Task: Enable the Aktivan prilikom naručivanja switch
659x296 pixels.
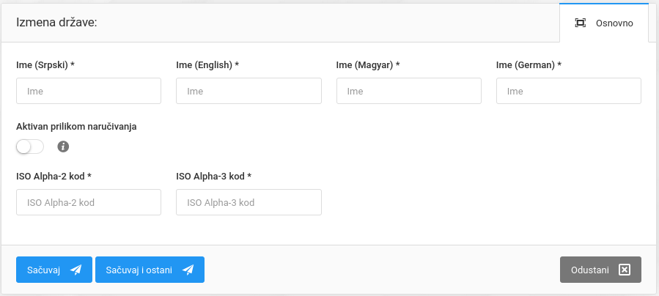Action: 30,147
